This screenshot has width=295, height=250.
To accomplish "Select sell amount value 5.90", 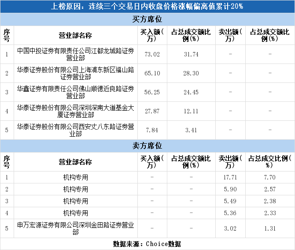I will coord(230,189).
